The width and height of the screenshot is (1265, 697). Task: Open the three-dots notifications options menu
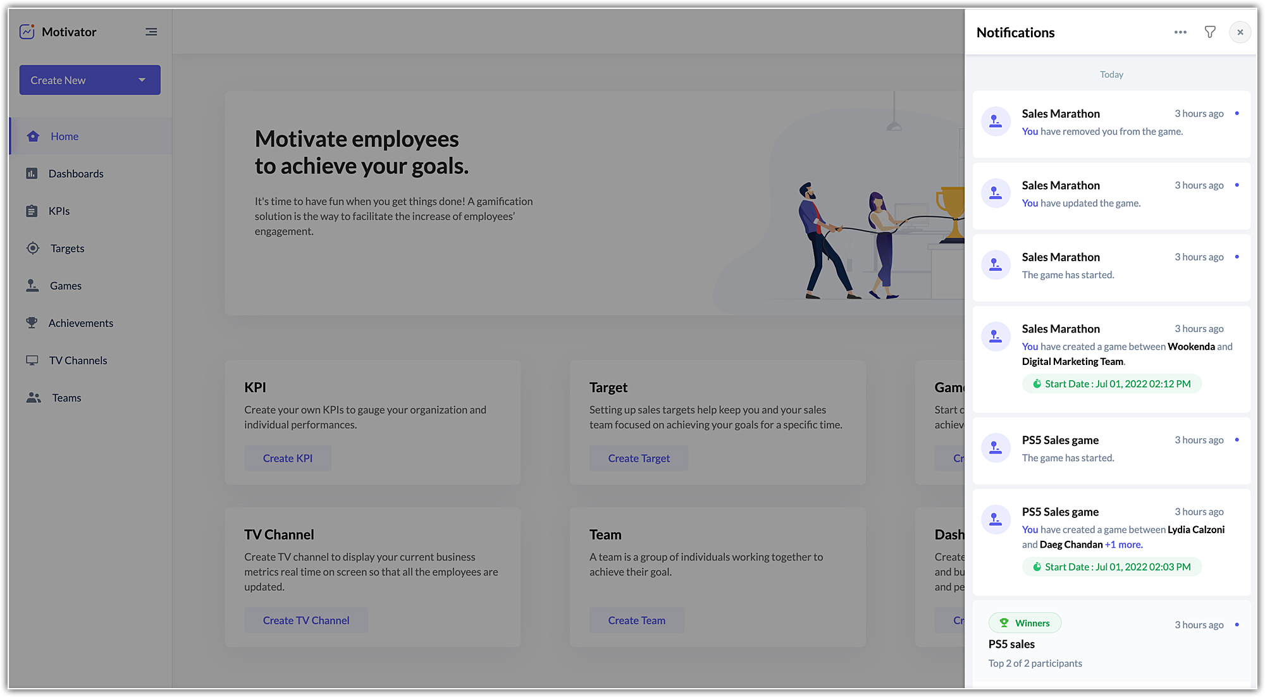click(1180, 32)
